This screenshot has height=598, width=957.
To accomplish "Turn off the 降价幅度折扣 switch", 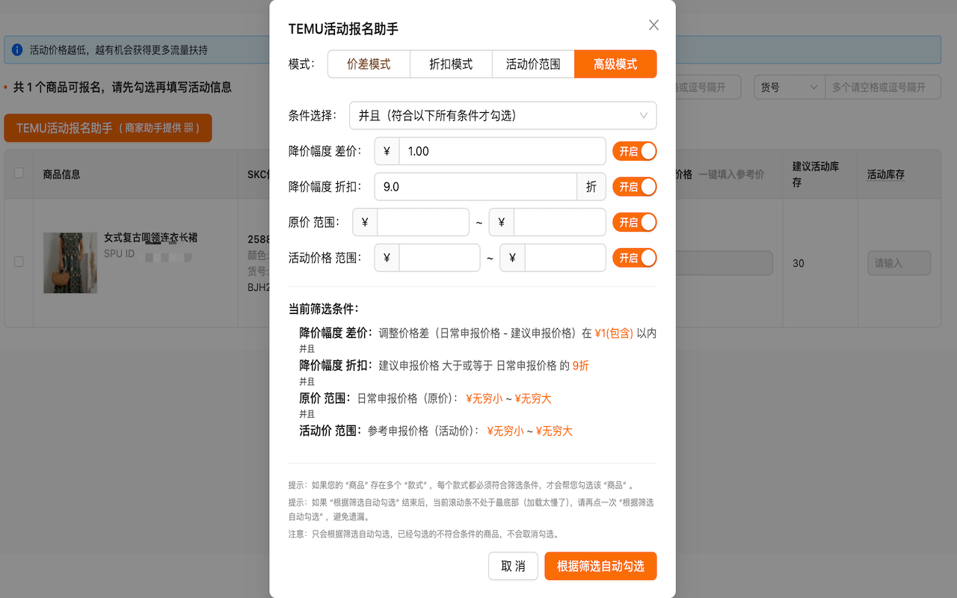I will pos(634,186).
